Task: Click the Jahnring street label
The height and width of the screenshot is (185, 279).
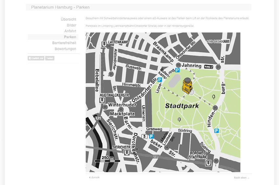Action: tap(191, 65)
